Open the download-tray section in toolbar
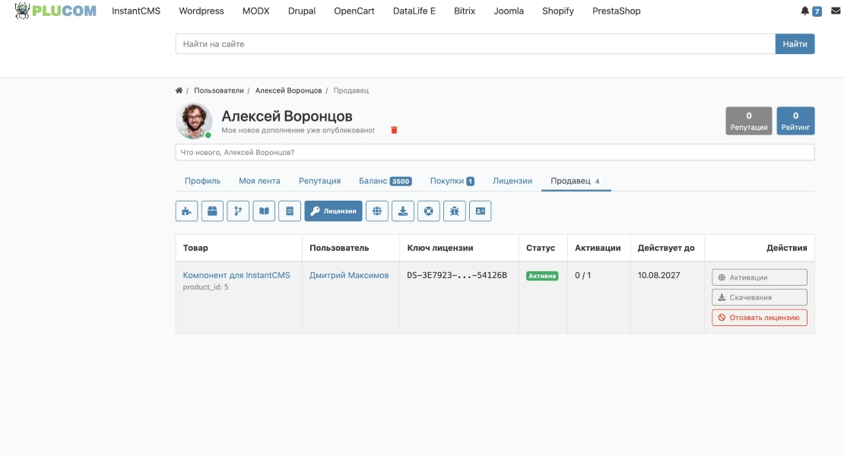 tap(403, 211)
